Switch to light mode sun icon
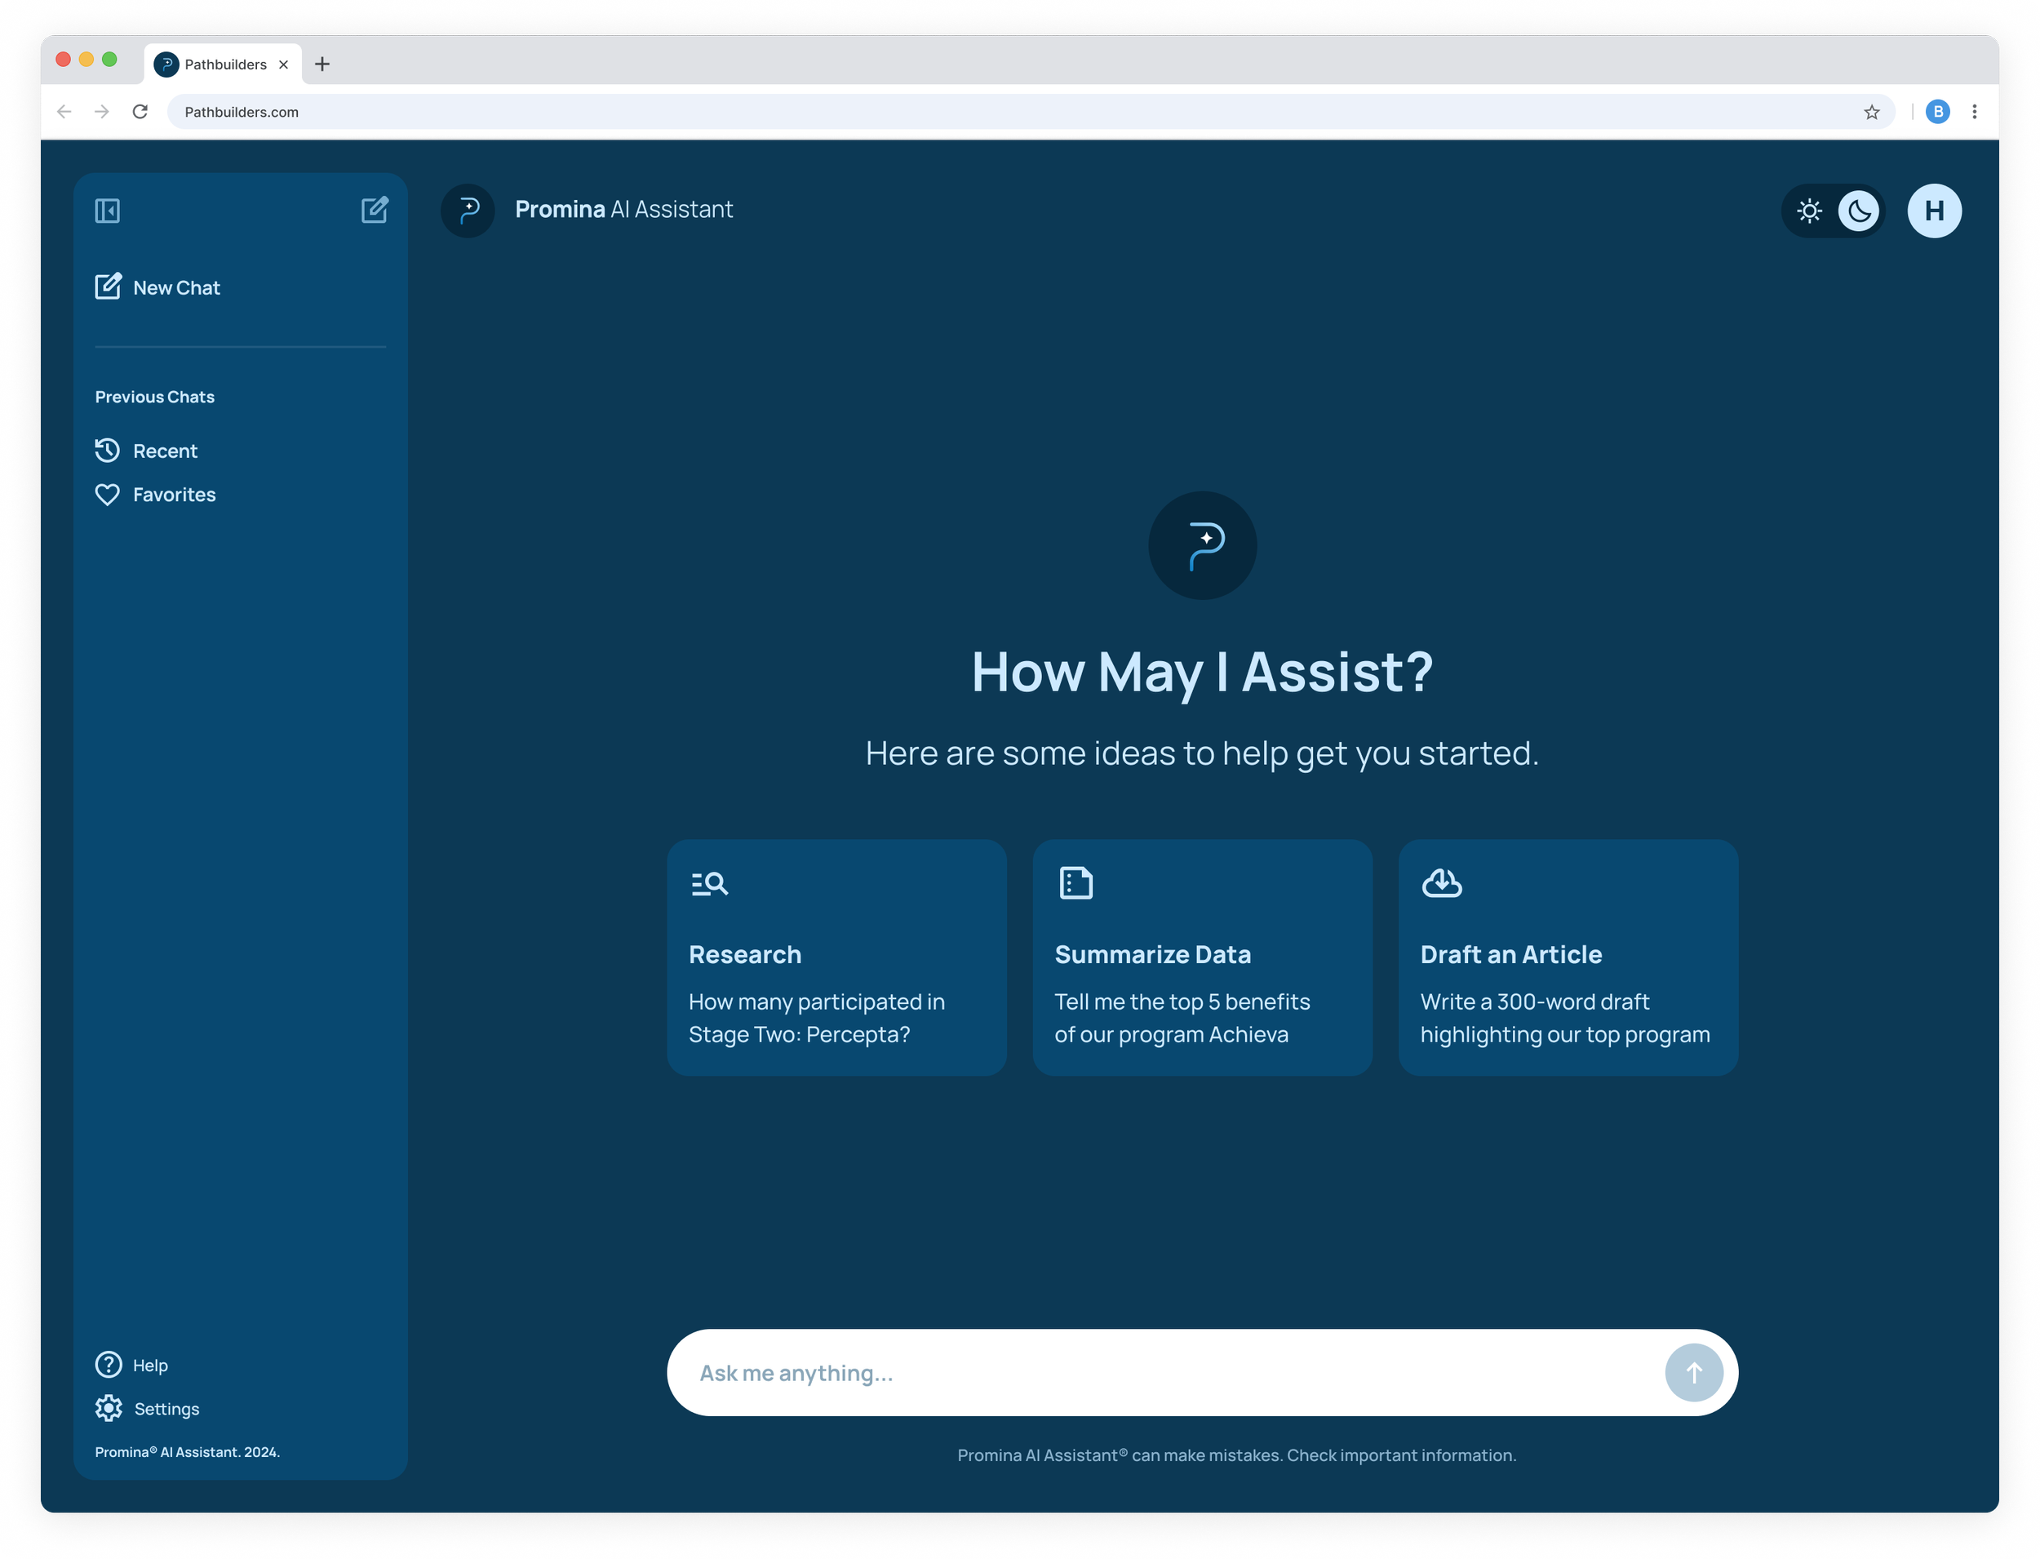The height and width of the screenshot is (1559, 2040). click(x=1808, y=211)
